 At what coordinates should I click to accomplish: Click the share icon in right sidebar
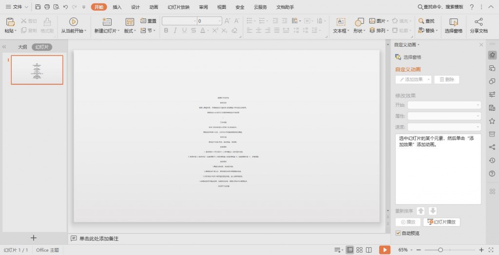point(492,147)
